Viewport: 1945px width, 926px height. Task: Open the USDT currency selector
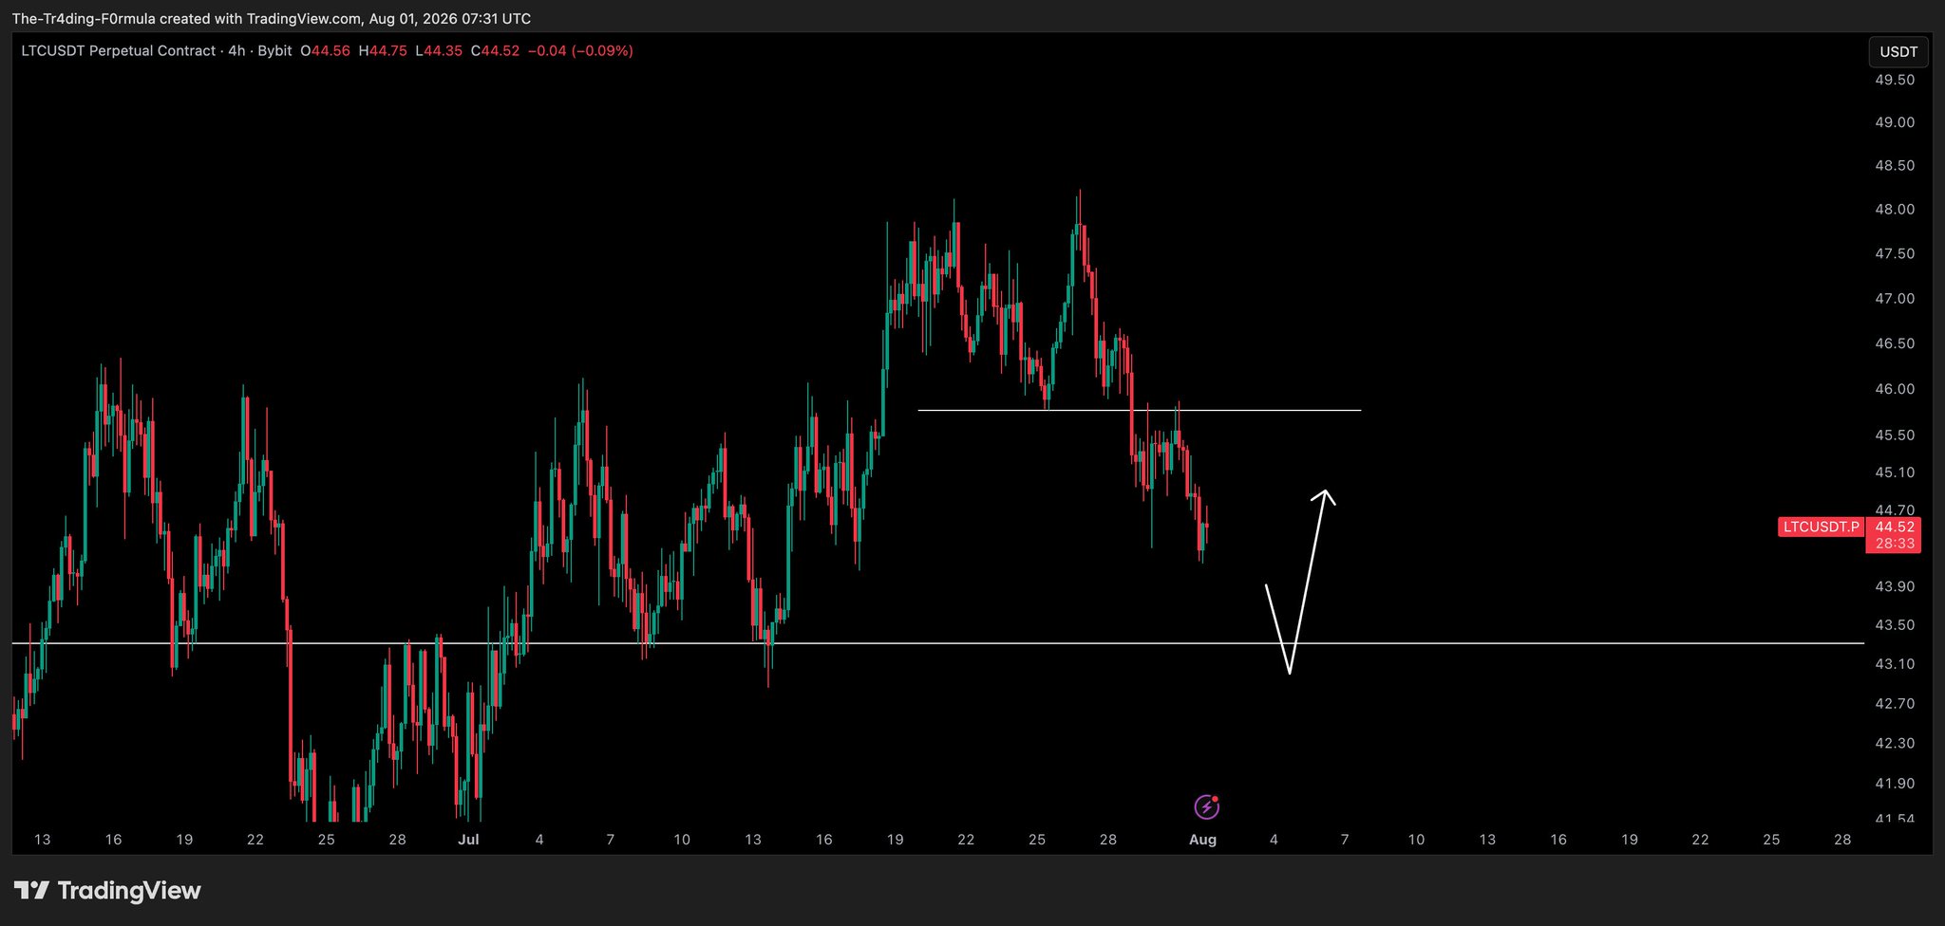coord(1898,52)
